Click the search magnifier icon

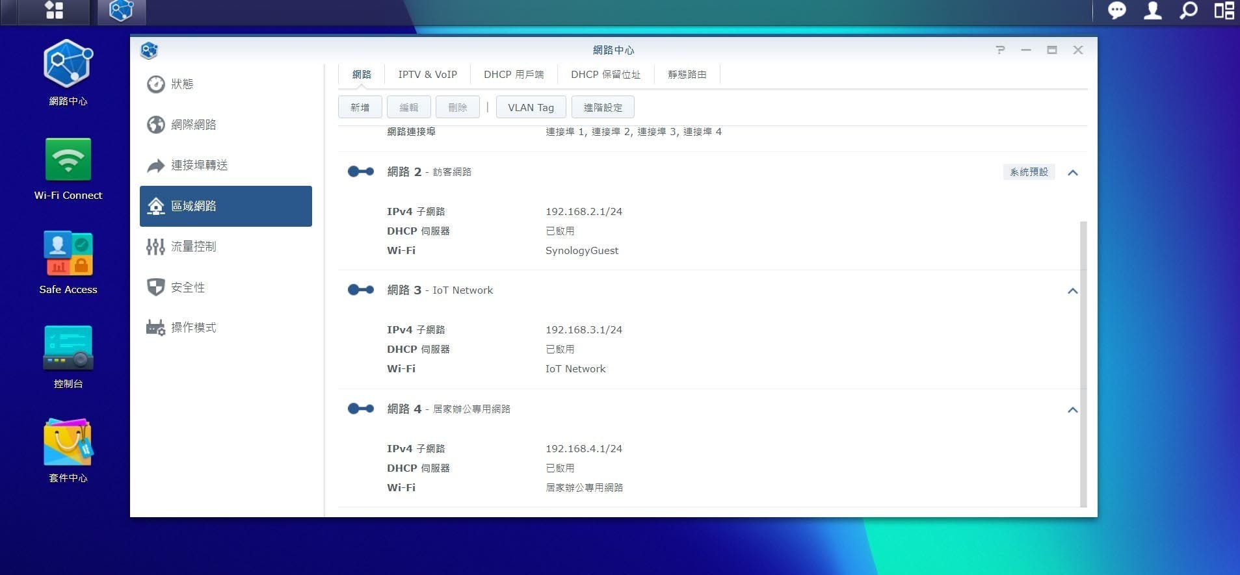(x=1188, y=10)
